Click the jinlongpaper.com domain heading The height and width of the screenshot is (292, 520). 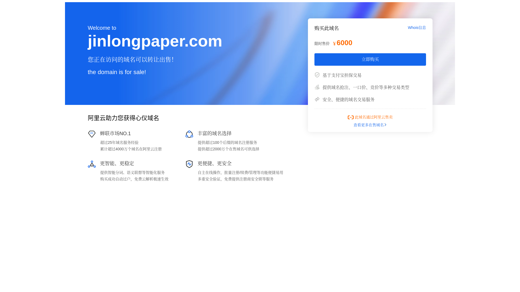point(155,41)
